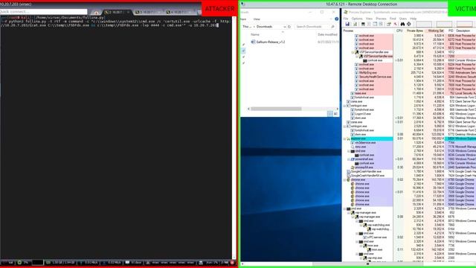Viewport: 476px width, 268px height.
Task: Select the GoogleCrashHandler64.exe process row
Action: 409,176
